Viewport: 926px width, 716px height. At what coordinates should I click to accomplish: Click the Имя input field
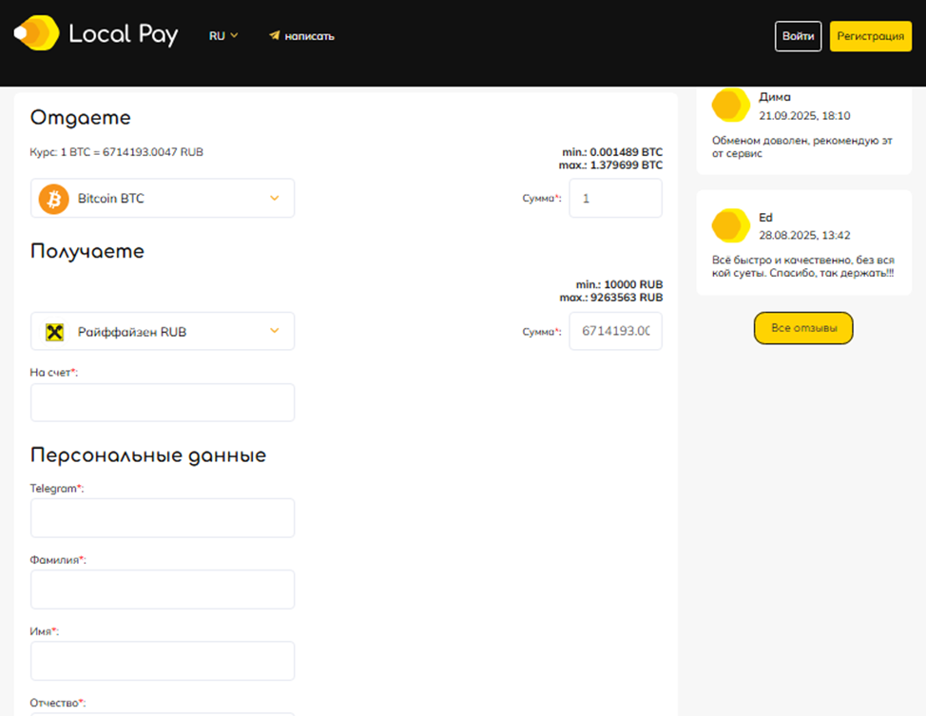(163, 661)
